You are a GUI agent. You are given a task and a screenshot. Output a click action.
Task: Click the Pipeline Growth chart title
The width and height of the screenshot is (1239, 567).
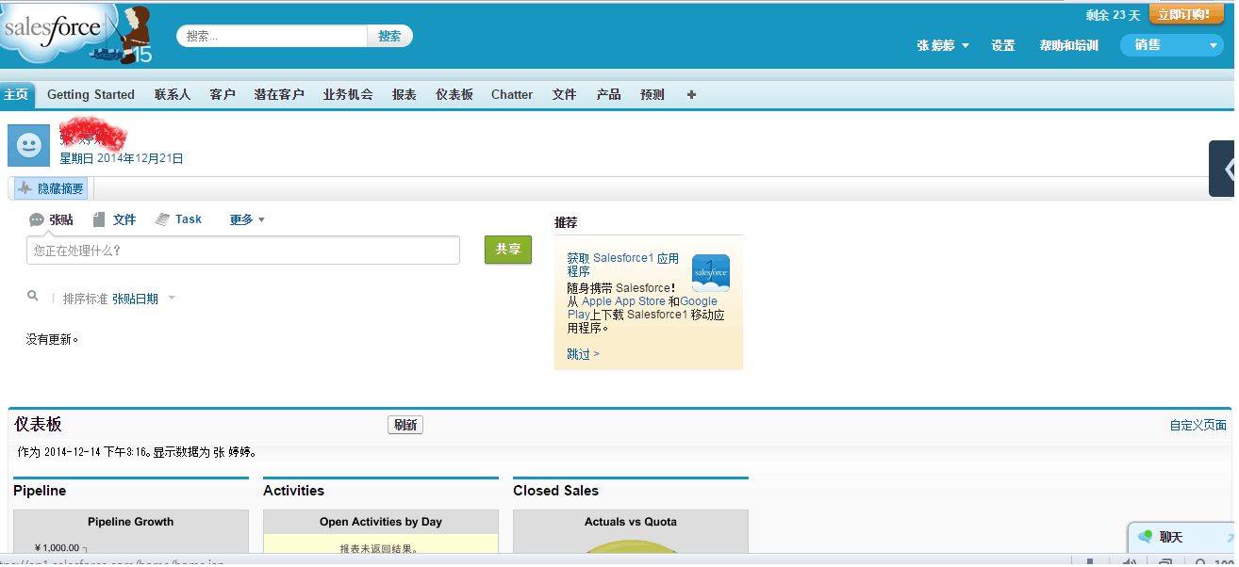(x=131, y=522)
